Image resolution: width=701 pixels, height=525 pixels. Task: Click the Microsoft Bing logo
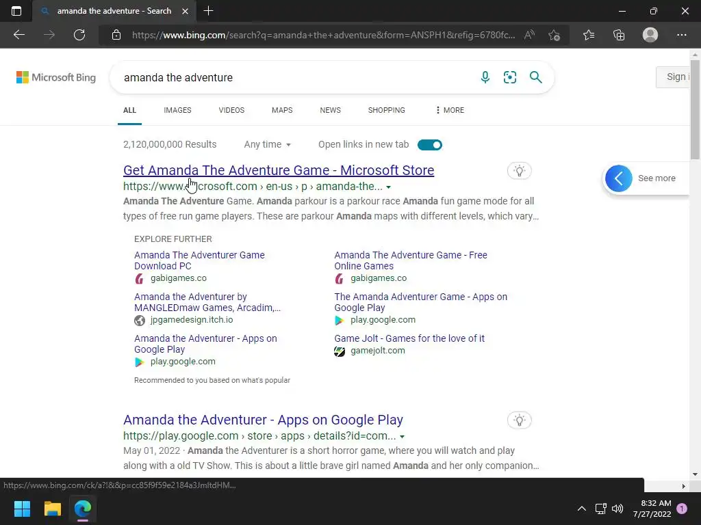[56, 77]
